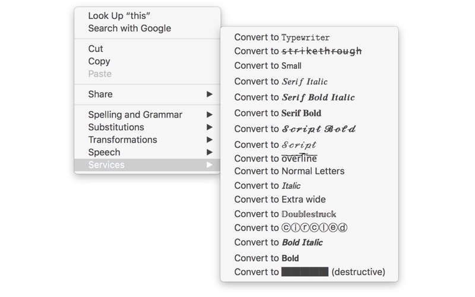The image size is (475, 297).
Task: Convert text to Typewriter style
Action: pyautogui.click(x=281, y=37)
